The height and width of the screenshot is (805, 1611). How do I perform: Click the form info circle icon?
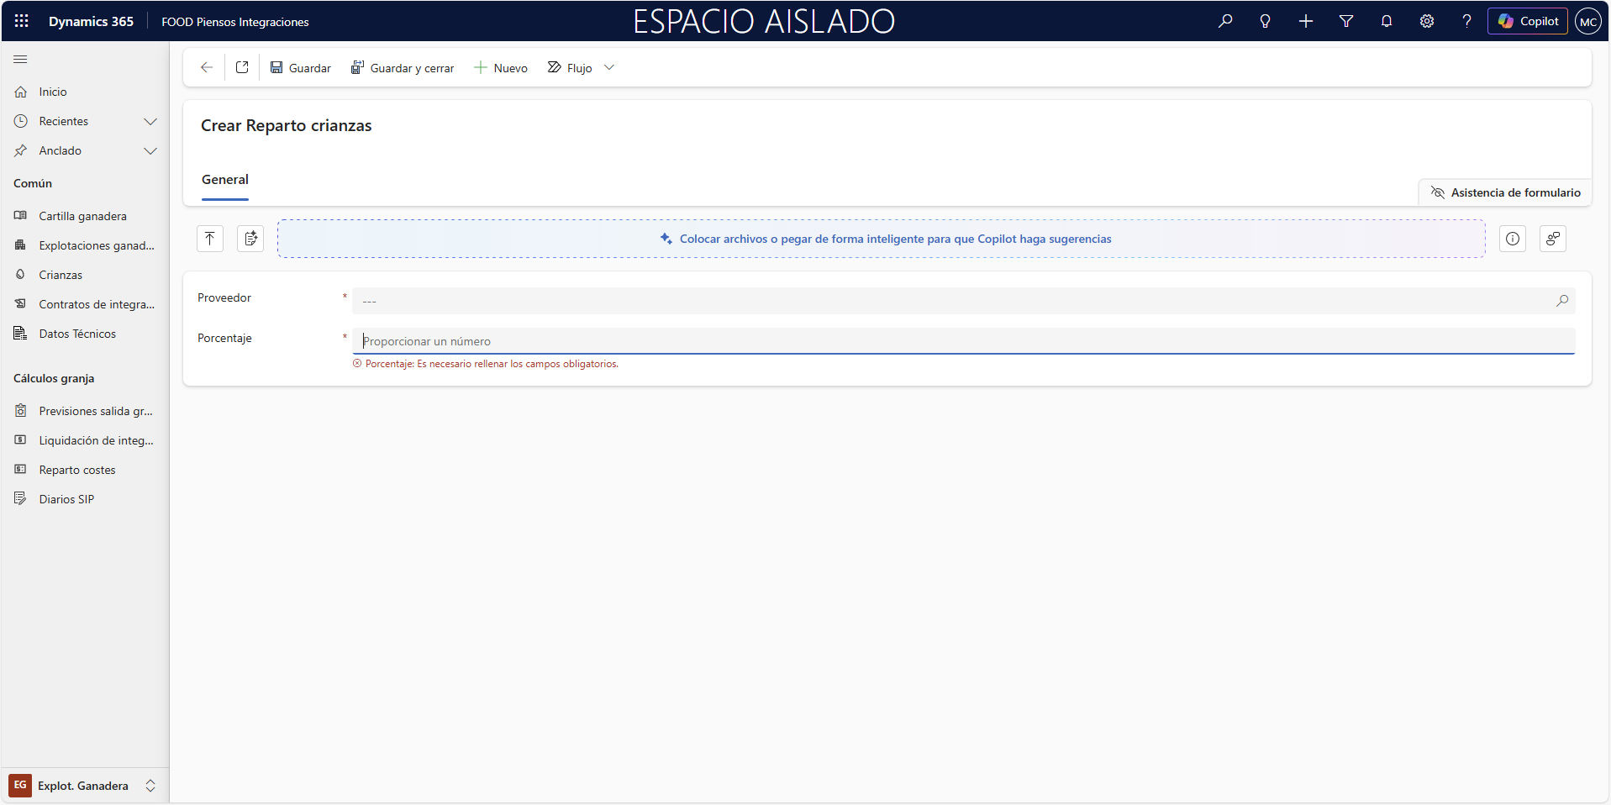pyautogui.click(x=1512, y=239)
